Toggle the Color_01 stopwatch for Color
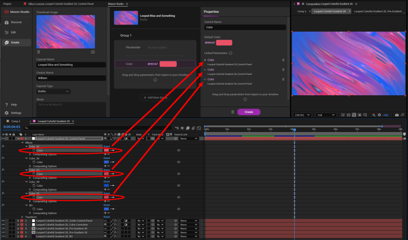 point(34,150)
